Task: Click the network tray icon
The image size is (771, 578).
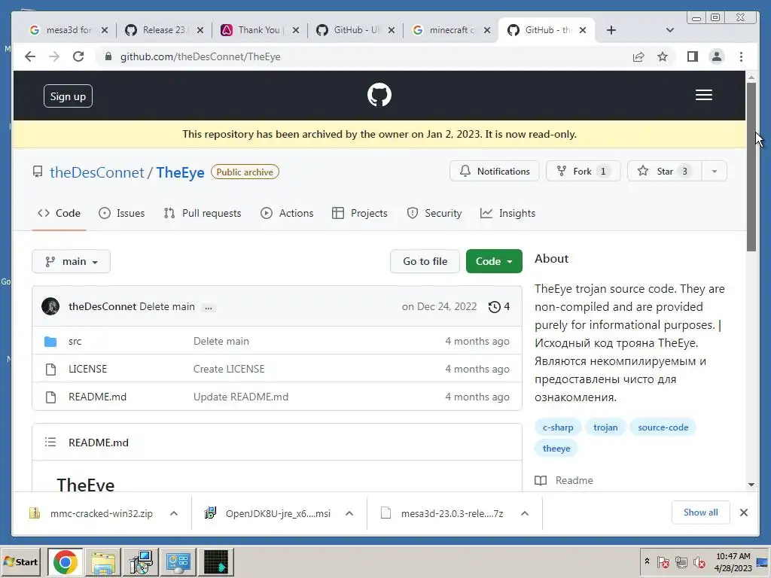Action: tap(681, 561)
